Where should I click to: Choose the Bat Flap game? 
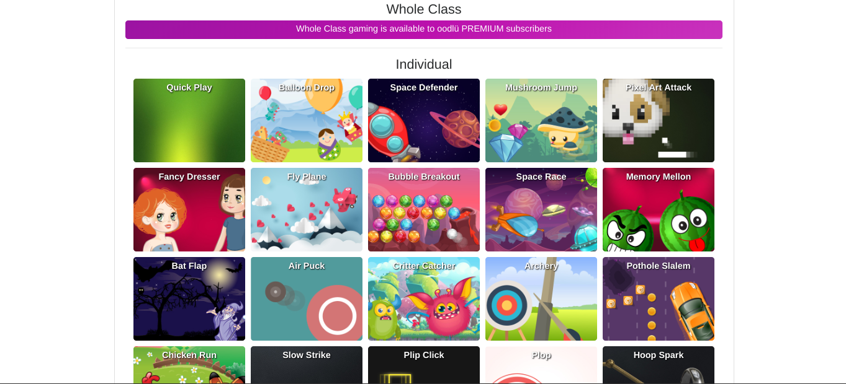[189, 299]
